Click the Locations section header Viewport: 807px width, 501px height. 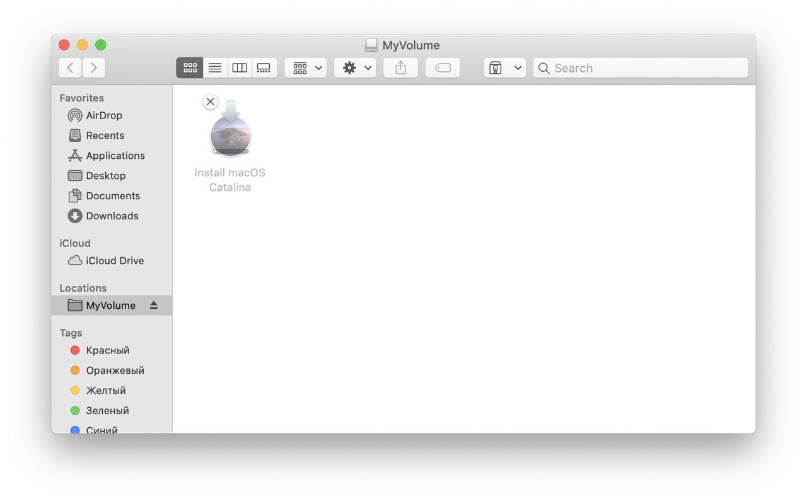[83, 288]
